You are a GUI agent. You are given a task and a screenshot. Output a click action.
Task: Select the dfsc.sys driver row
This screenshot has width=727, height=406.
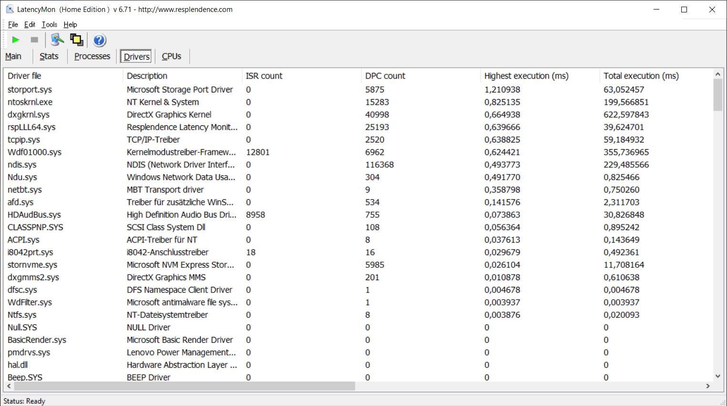click(358, 290)
